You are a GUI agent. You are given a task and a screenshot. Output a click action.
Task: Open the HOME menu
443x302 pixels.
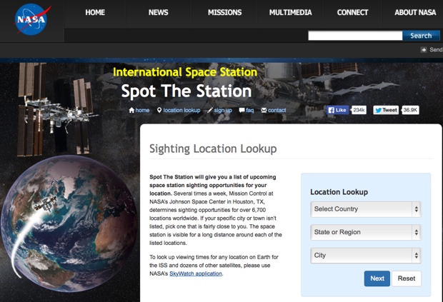coord(95,12)
